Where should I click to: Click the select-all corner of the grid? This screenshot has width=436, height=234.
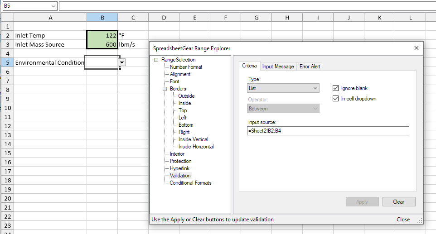pos(7,18)
